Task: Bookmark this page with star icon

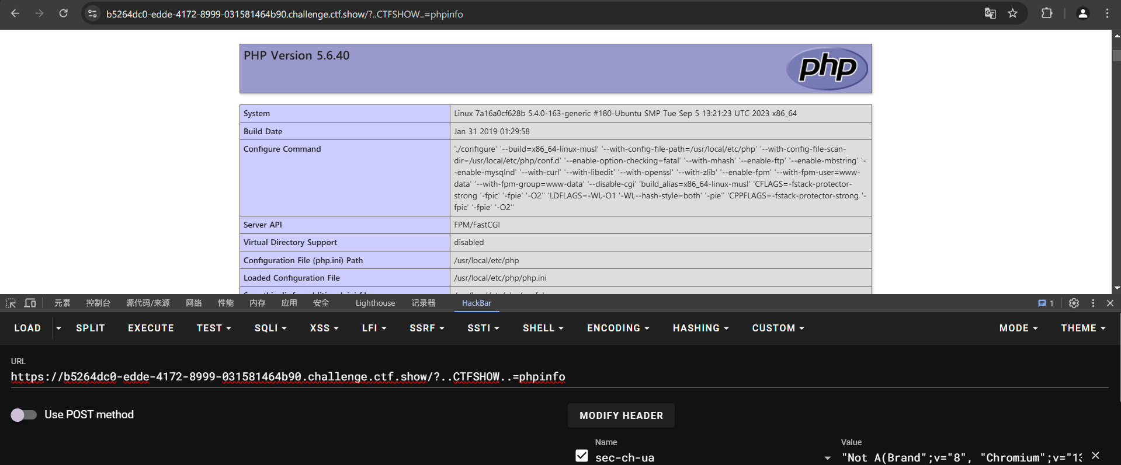Action: click(1012, 13)
